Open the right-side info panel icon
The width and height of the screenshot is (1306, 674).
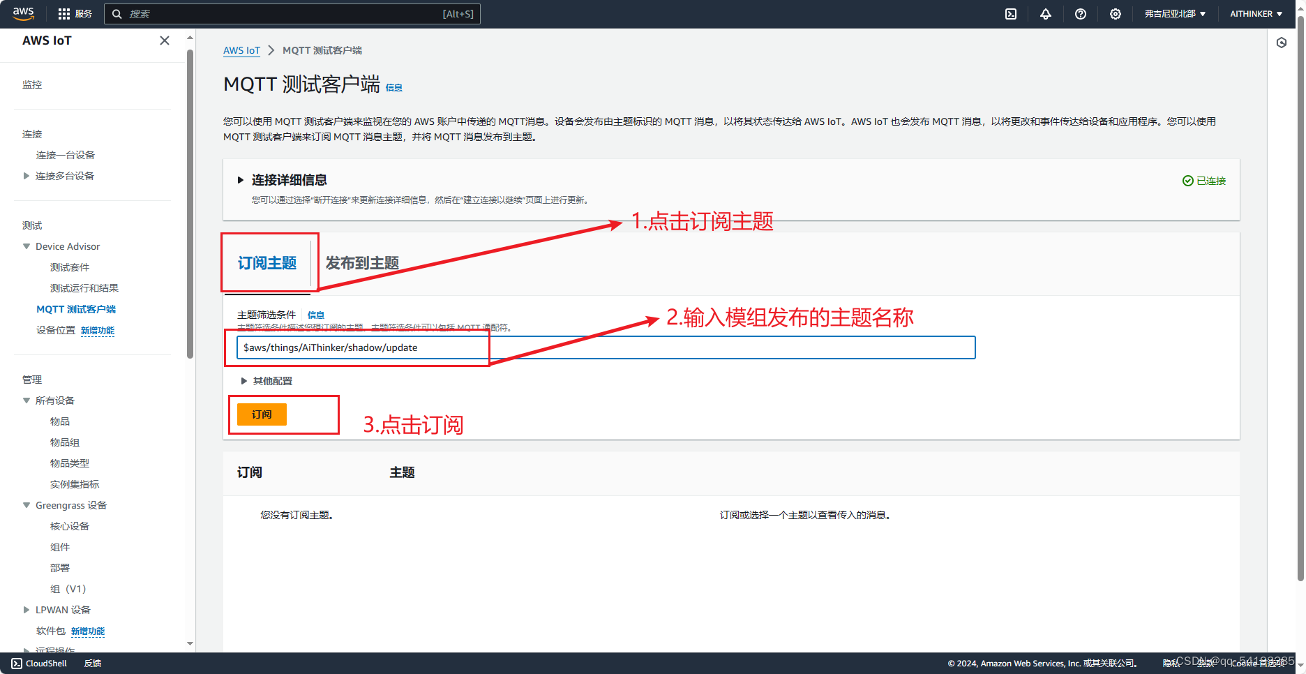[1282, 43]
